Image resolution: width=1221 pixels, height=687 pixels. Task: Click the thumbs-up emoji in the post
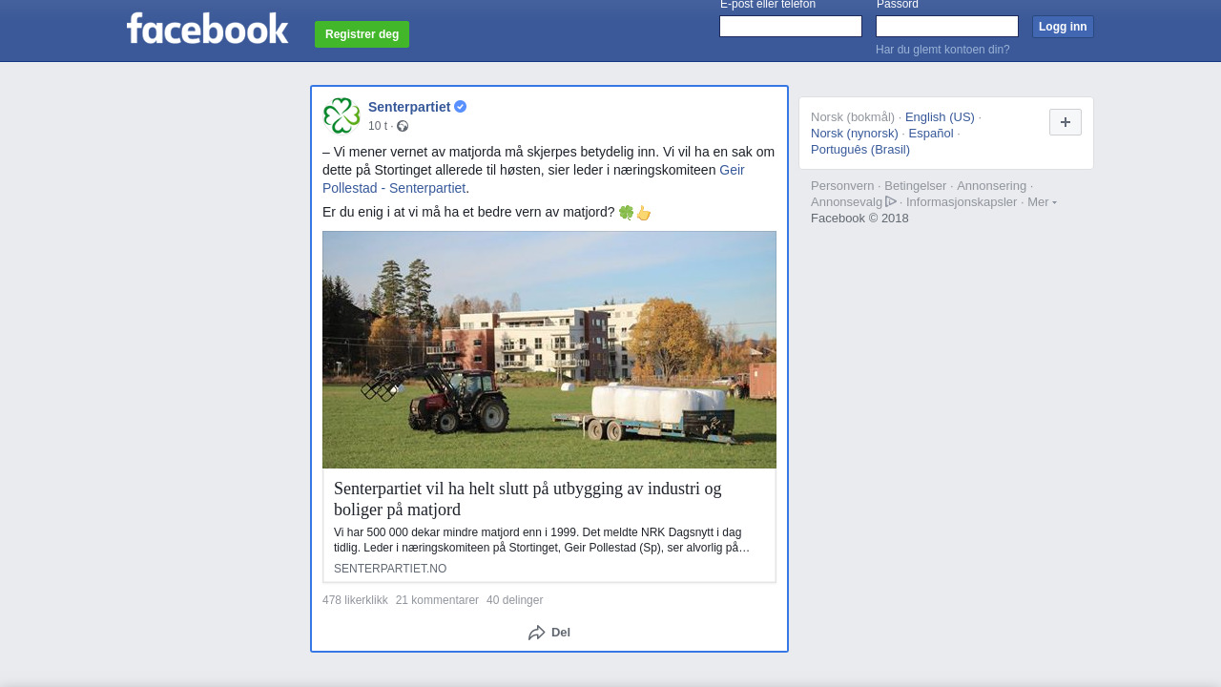click(644, 213)
